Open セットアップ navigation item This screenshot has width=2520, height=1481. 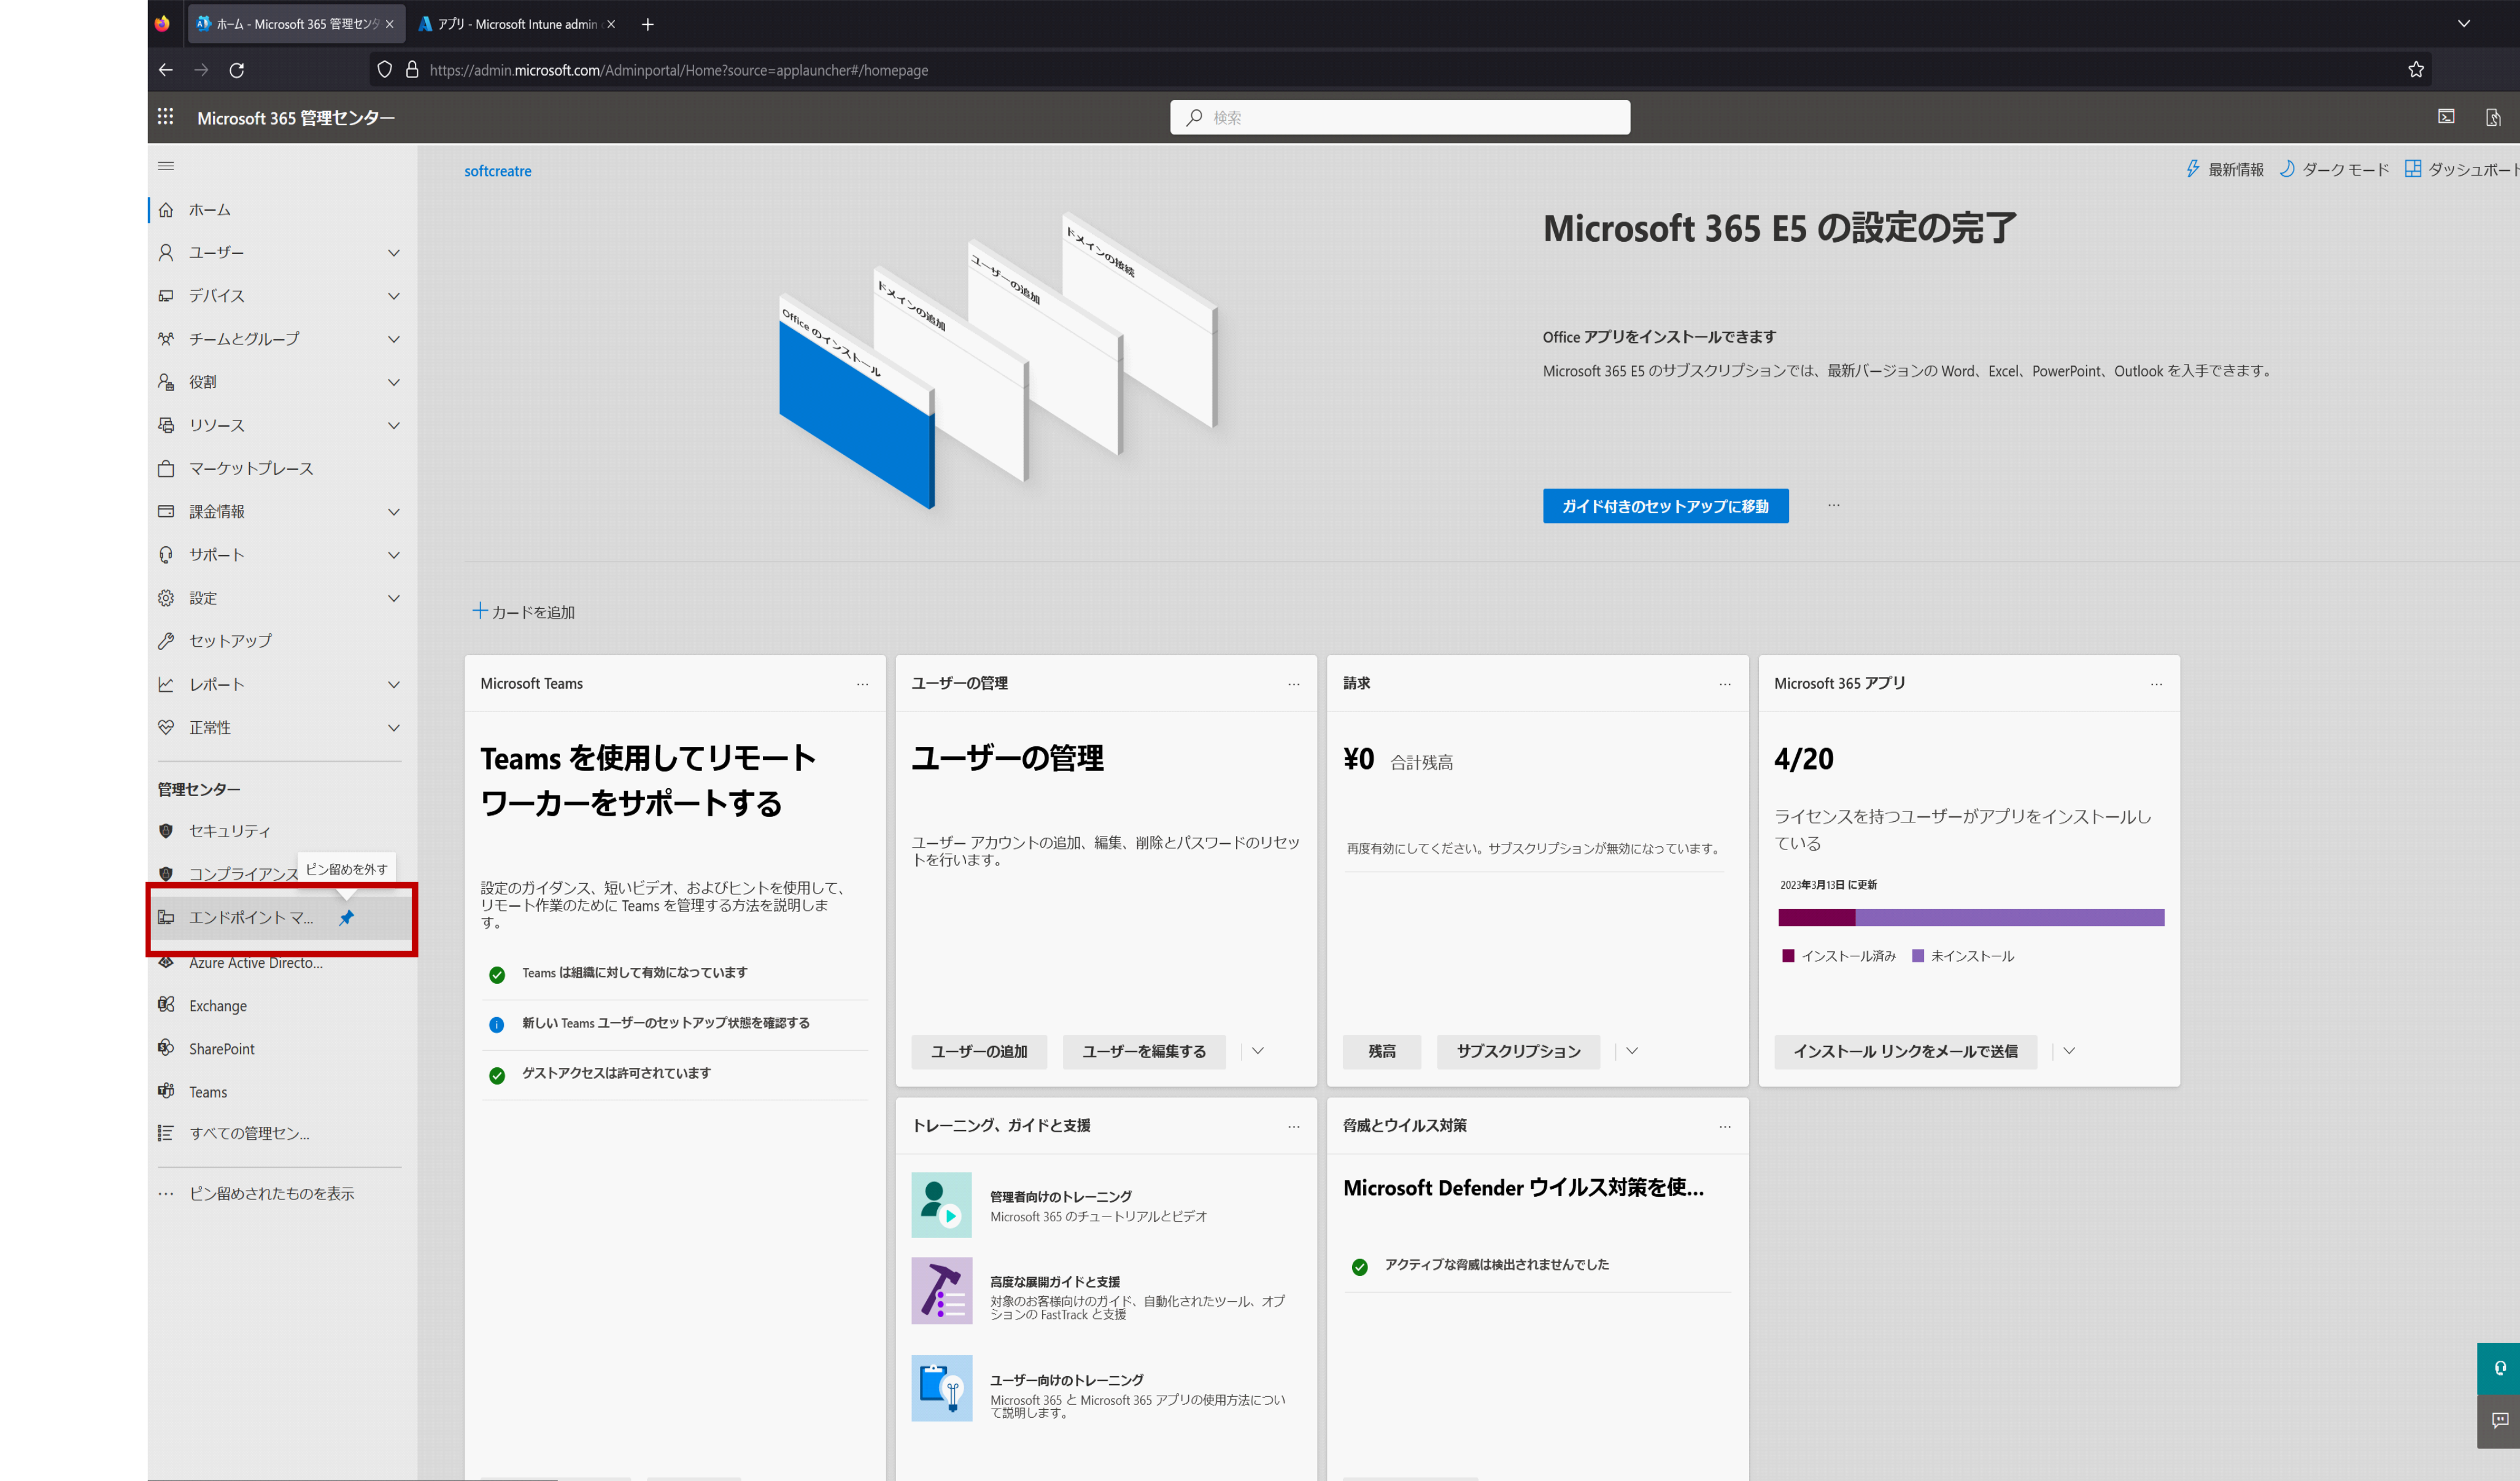click(x=282, y=641)
